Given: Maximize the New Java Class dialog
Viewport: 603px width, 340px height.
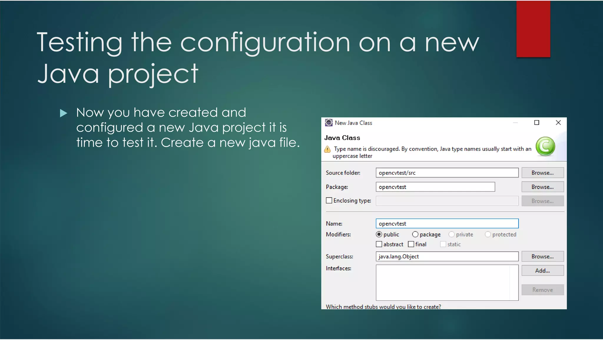Looking at the screenshot, I should pos(536,123).
